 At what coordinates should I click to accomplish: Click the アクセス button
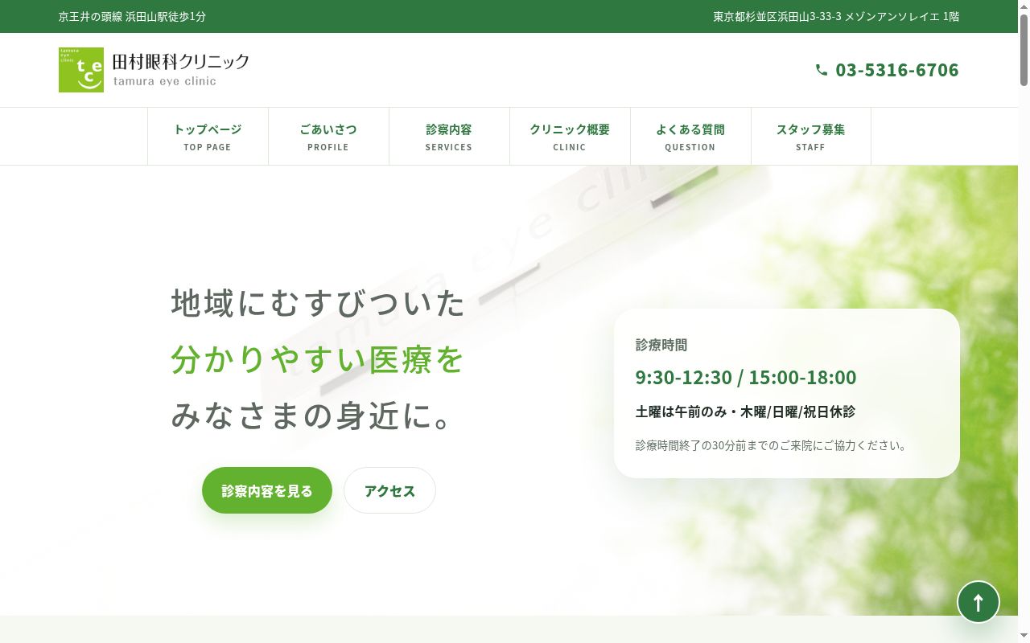(x=389, y=490)
